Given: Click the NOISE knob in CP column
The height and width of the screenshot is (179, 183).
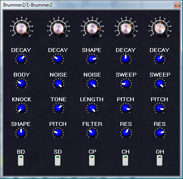Looking at the screenshot, I should click(92, 84).
